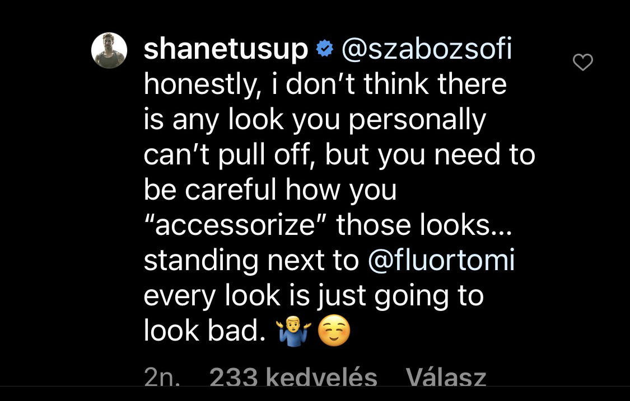Like the comment with the heart icon
630x401 pixels.
point(582,62)
